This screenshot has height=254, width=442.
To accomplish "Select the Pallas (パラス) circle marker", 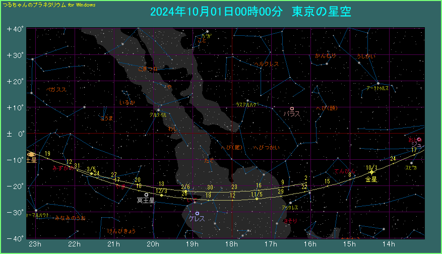I will [x=292, y=108].
